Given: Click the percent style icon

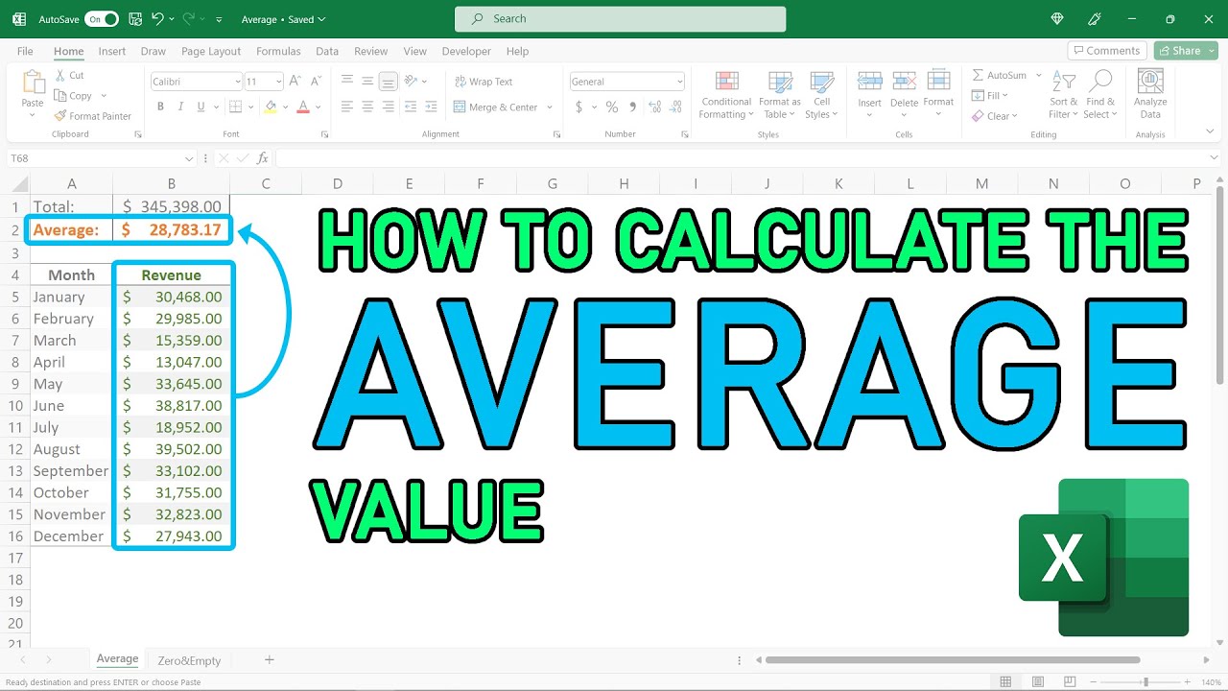Looking at the screenshot, I should coord(612,107).
